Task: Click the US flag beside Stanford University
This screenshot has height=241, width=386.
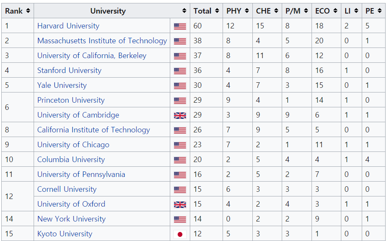Action: tap(180, 71)
